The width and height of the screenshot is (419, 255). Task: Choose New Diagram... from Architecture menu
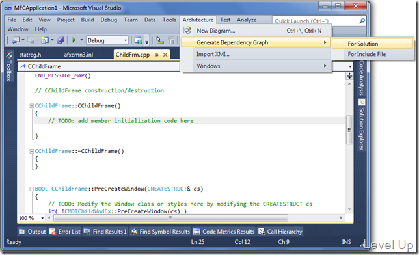click(256, 31)
